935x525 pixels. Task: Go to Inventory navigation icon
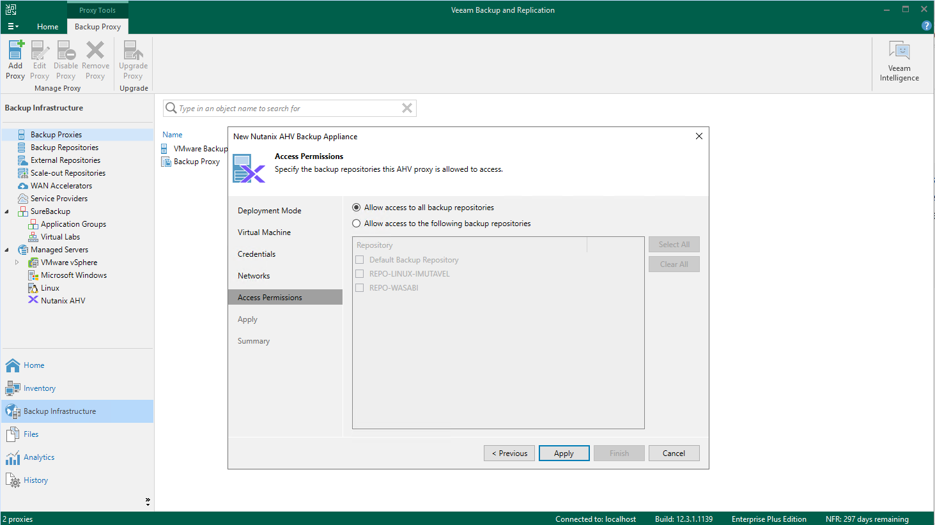tap(13, 388)
